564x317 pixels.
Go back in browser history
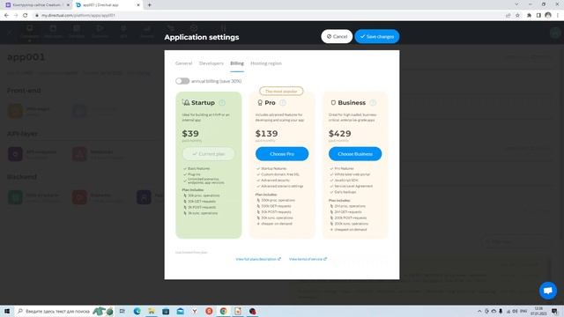click(x=6, y=15)
